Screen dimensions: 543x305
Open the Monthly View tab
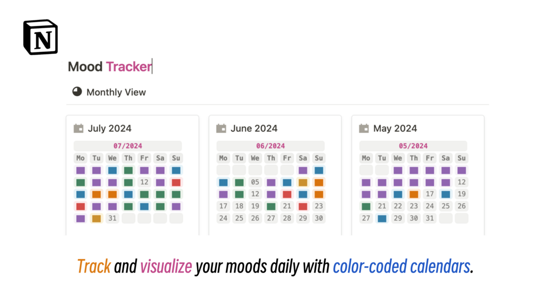[116, 92]
